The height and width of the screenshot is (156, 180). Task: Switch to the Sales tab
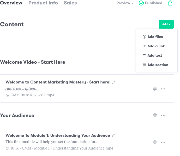(x=70, y=3)
